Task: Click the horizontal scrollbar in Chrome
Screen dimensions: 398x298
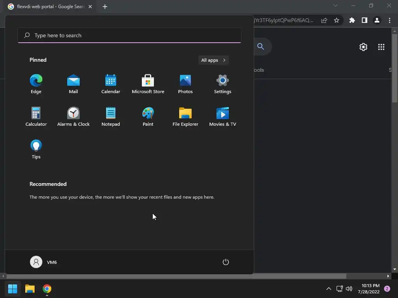Action: tap(176, 276)
